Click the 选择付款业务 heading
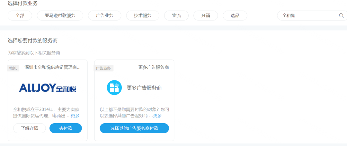 (x=22, y=3)
